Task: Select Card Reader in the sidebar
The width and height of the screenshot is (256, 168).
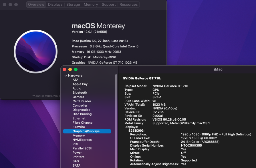Action: coord(82,101)
